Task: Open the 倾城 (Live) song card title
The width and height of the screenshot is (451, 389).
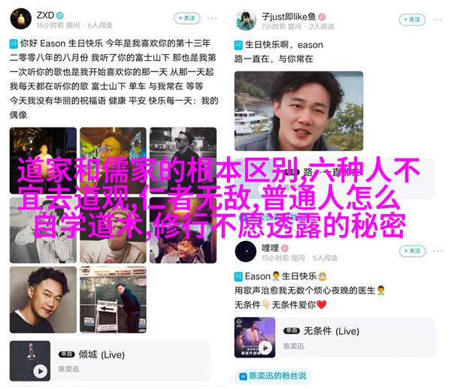Action: tap(101, 354)
